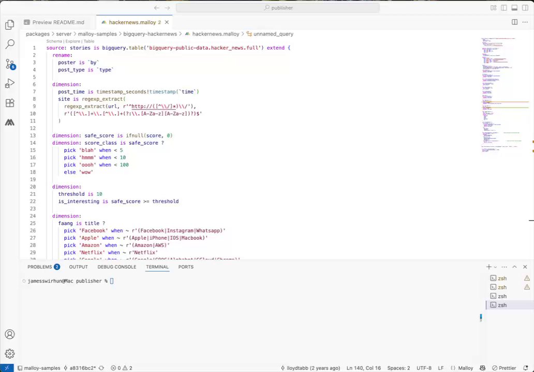Go forward with the right arrow
This screenshot has width=534, height=372.
[x=167, y=8]
